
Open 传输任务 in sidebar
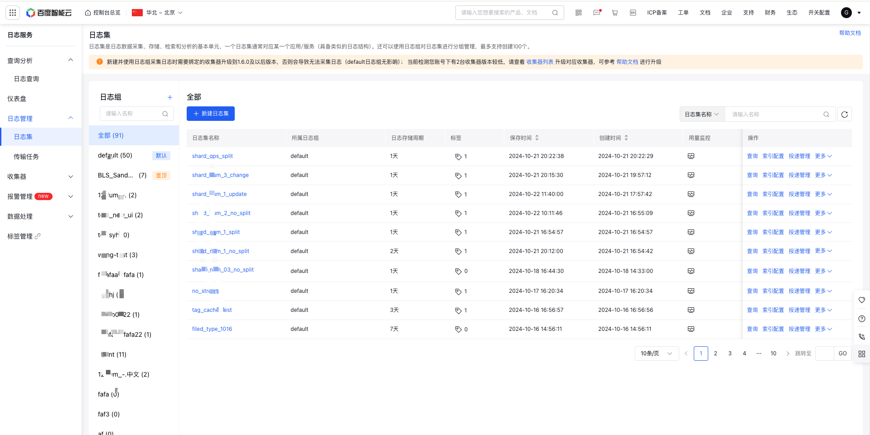pos(26,157)
